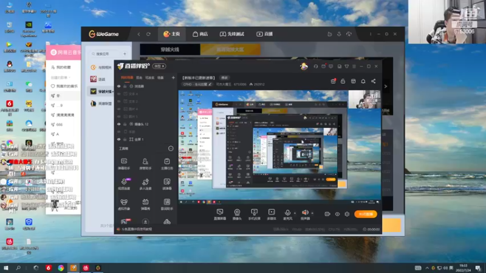
Task: Open the 弹幕助手 tool in the toolbox
Action: tap(124, 164)
